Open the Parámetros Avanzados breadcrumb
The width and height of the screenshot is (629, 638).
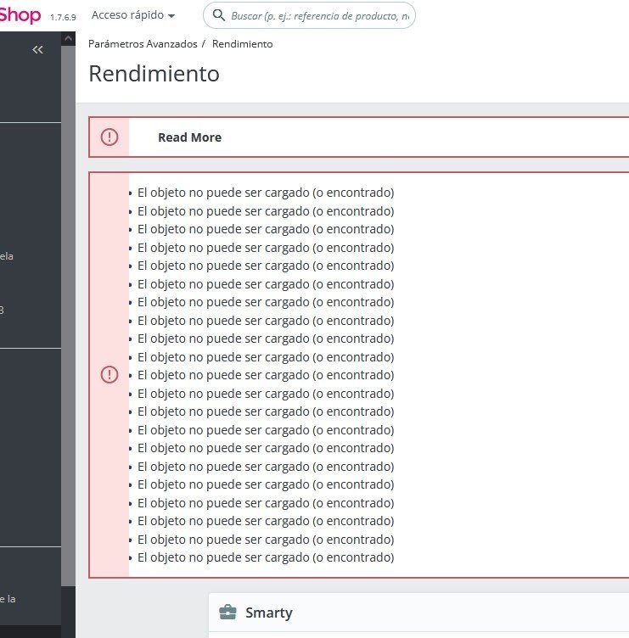click(x=143, y=44)
